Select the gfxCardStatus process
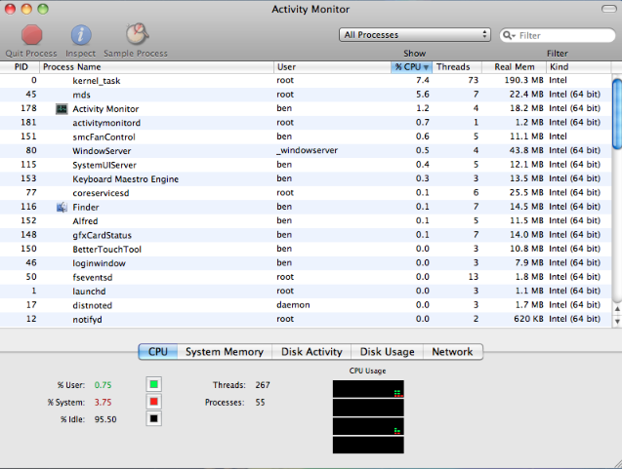622x469 pixels. coord(306,235)
